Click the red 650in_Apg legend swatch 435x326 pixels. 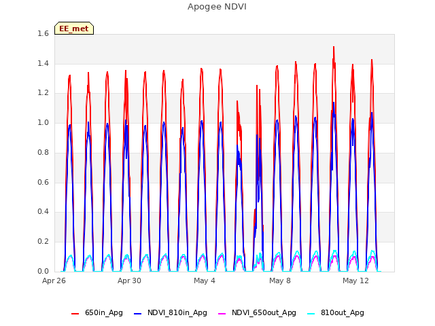tap(75, 314)
